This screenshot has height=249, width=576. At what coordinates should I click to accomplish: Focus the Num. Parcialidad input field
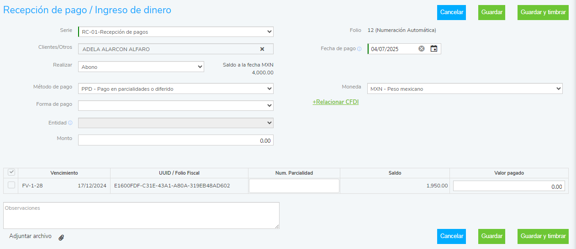click(294, 186)
